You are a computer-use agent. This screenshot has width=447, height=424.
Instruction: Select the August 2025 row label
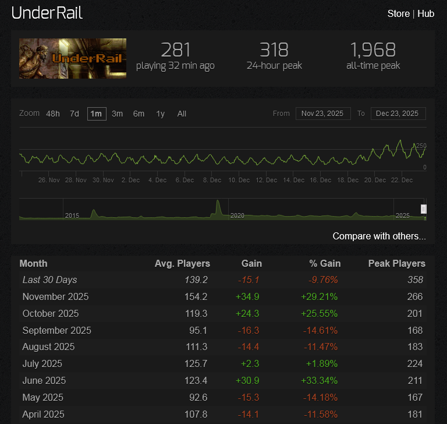(48, 347)
